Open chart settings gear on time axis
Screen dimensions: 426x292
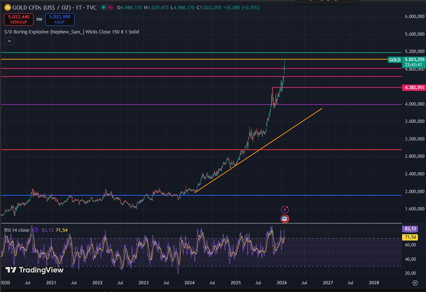pos(415,283)
